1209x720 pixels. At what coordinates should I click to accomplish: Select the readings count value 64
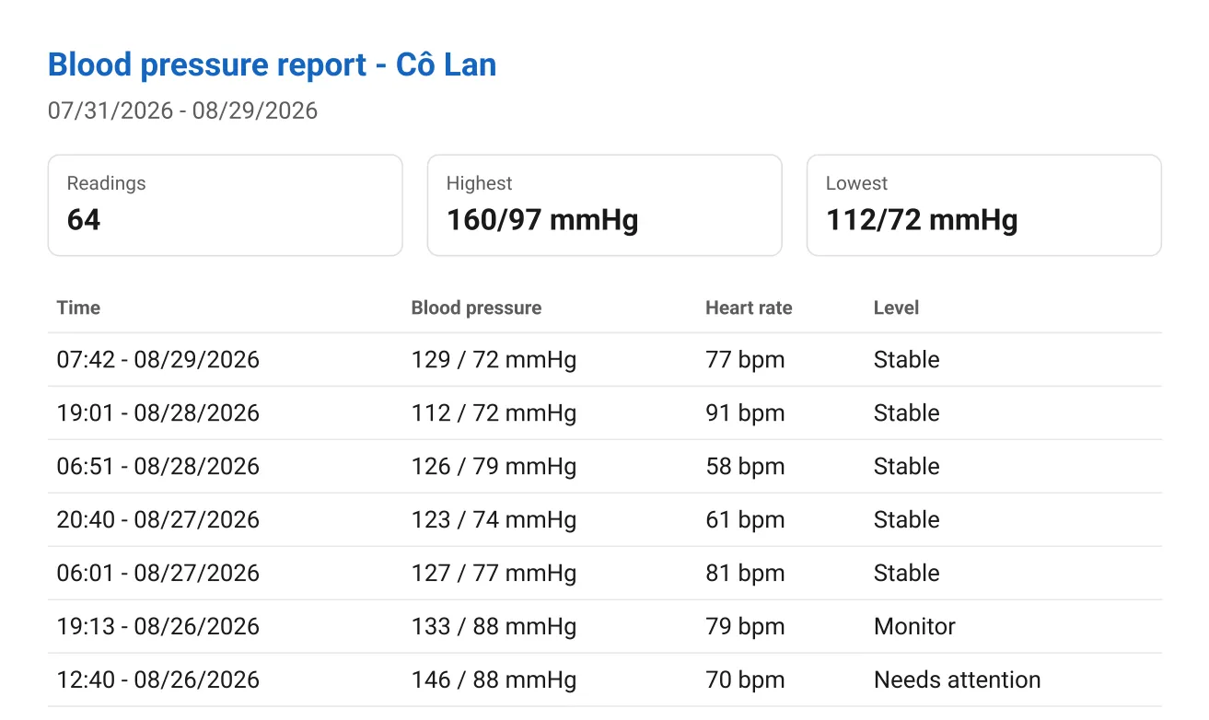click(x=84, y=220)
